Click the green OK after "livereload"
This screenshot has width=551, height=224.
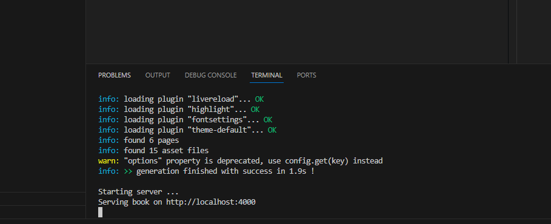point(259,99)
